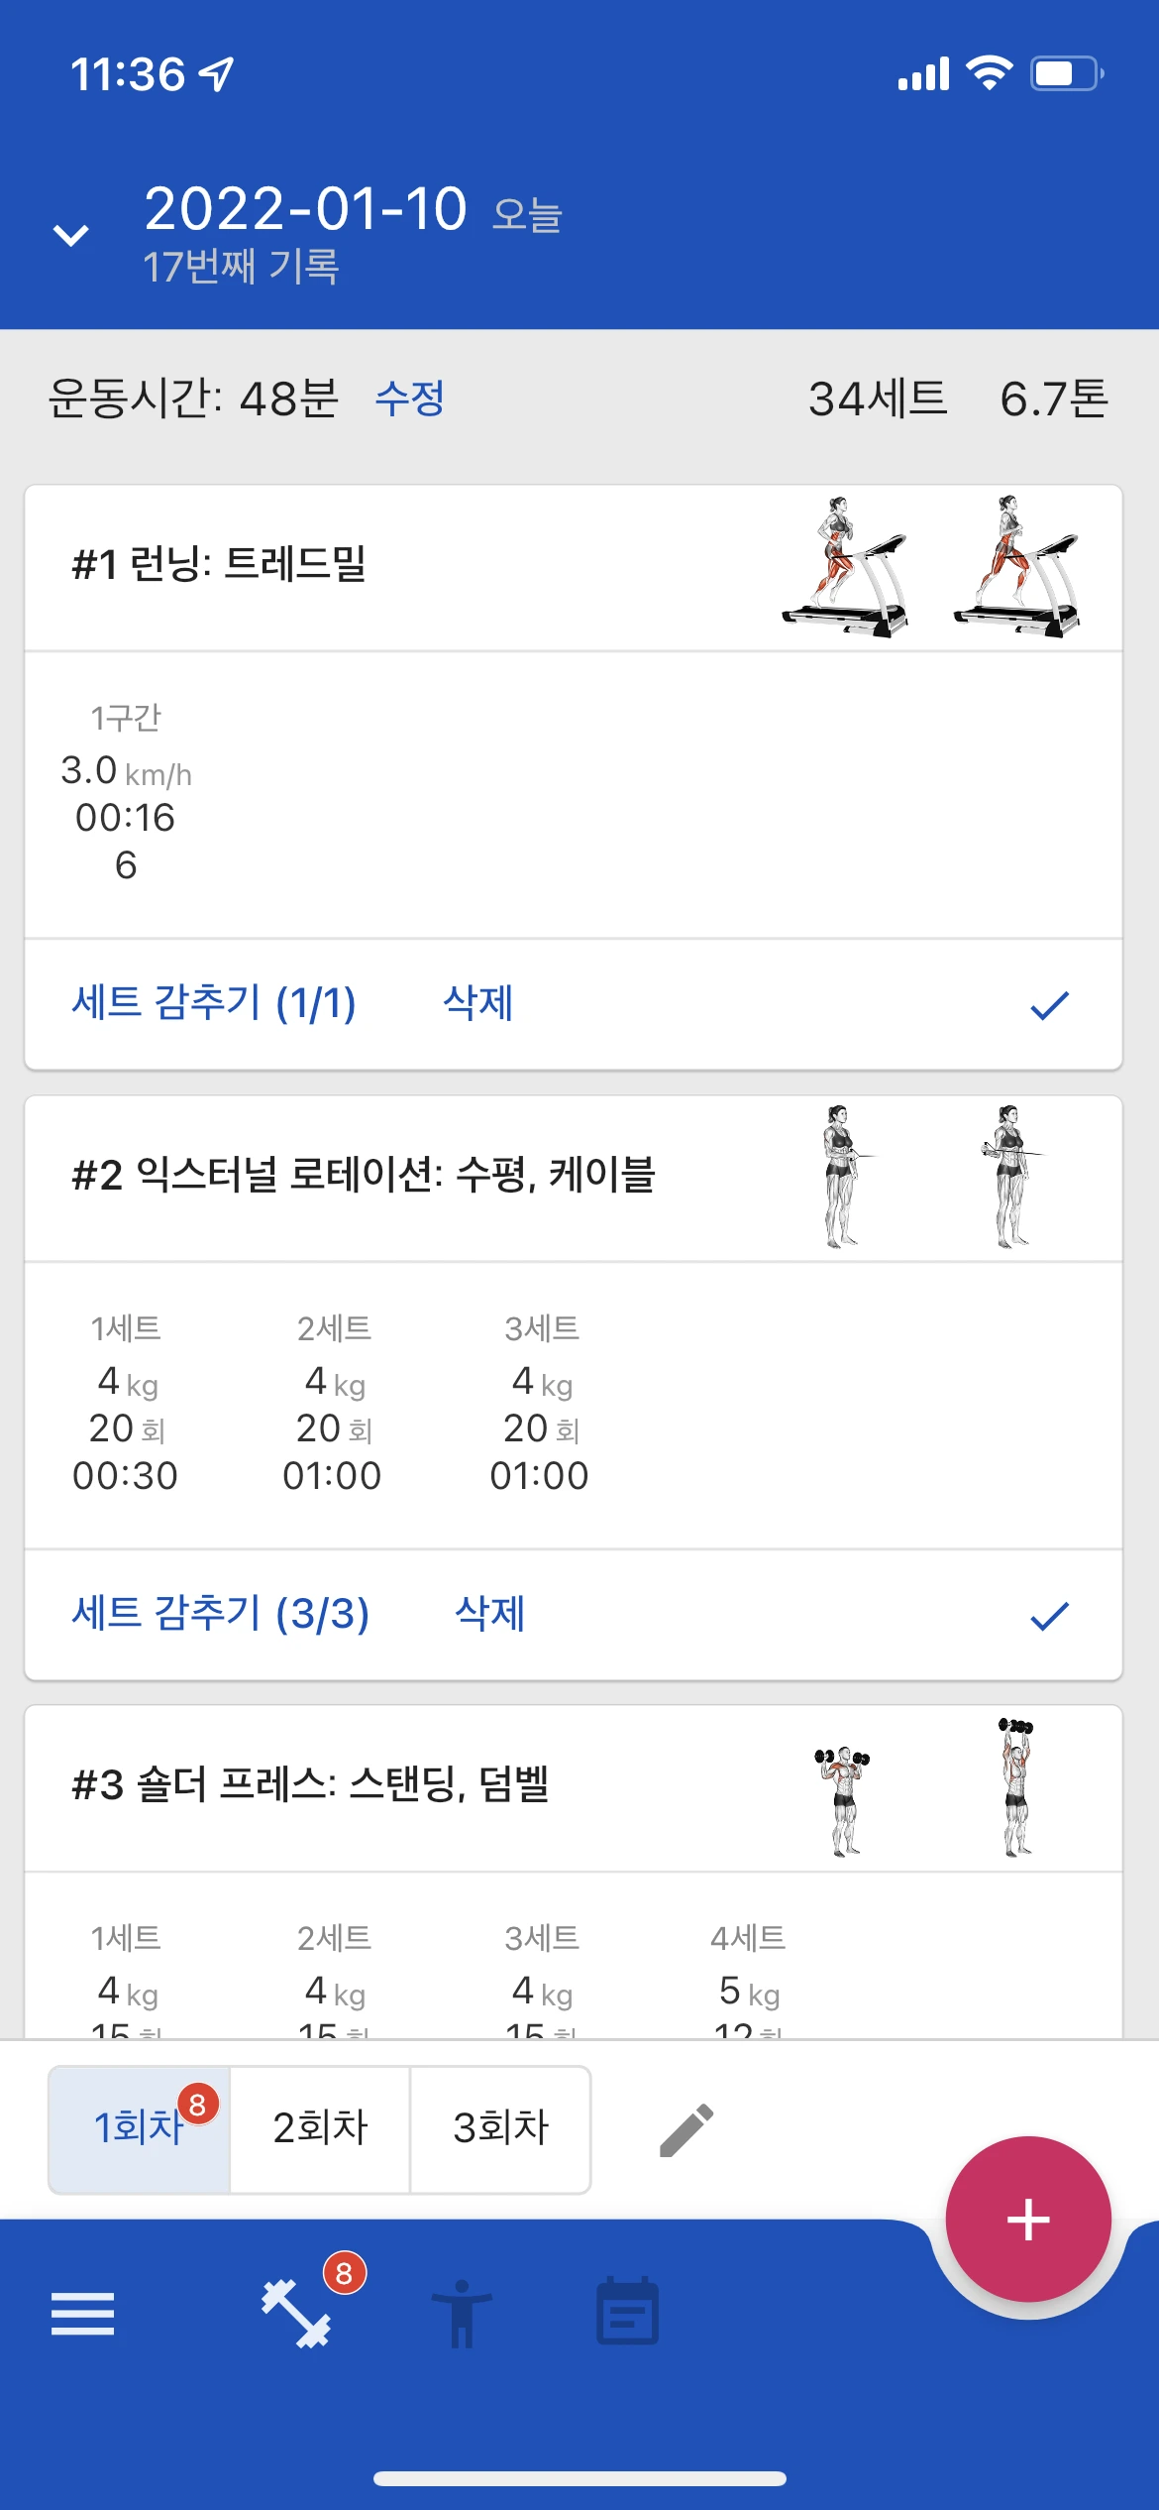The image size is (1159, 2510).
Task: Tap 수정 to edit workout time
Action: tap(409, 399)
